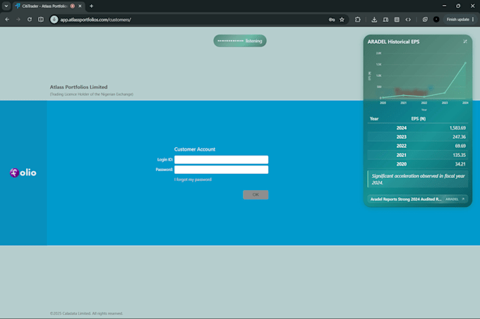Open the profile avatar icon

[x=436, y=20]
